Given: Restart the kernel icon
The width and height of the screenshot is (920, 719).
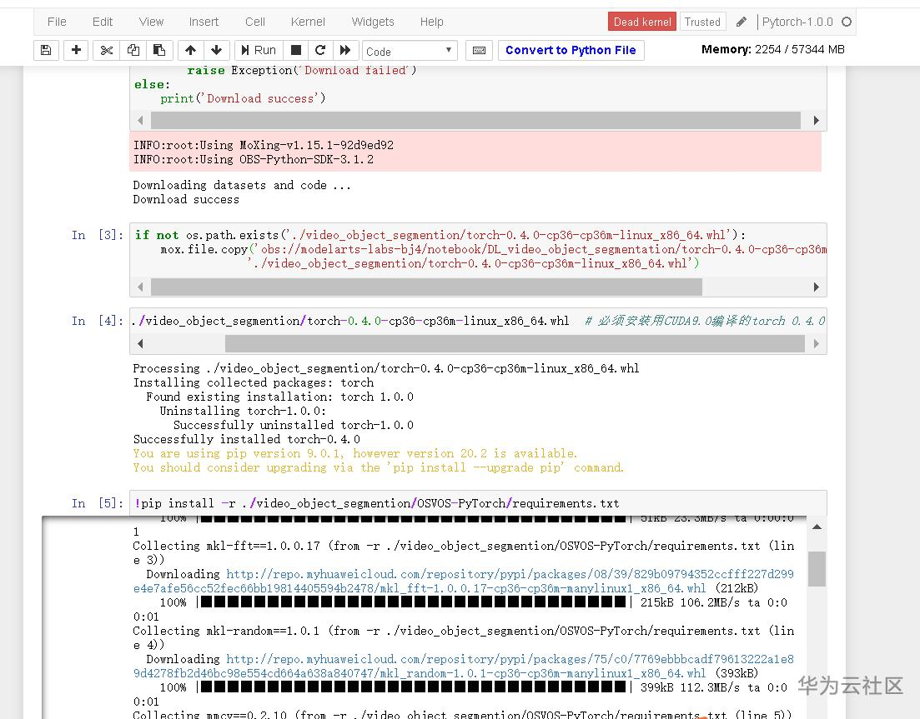Looking at the screenshot, I should 320,50.
